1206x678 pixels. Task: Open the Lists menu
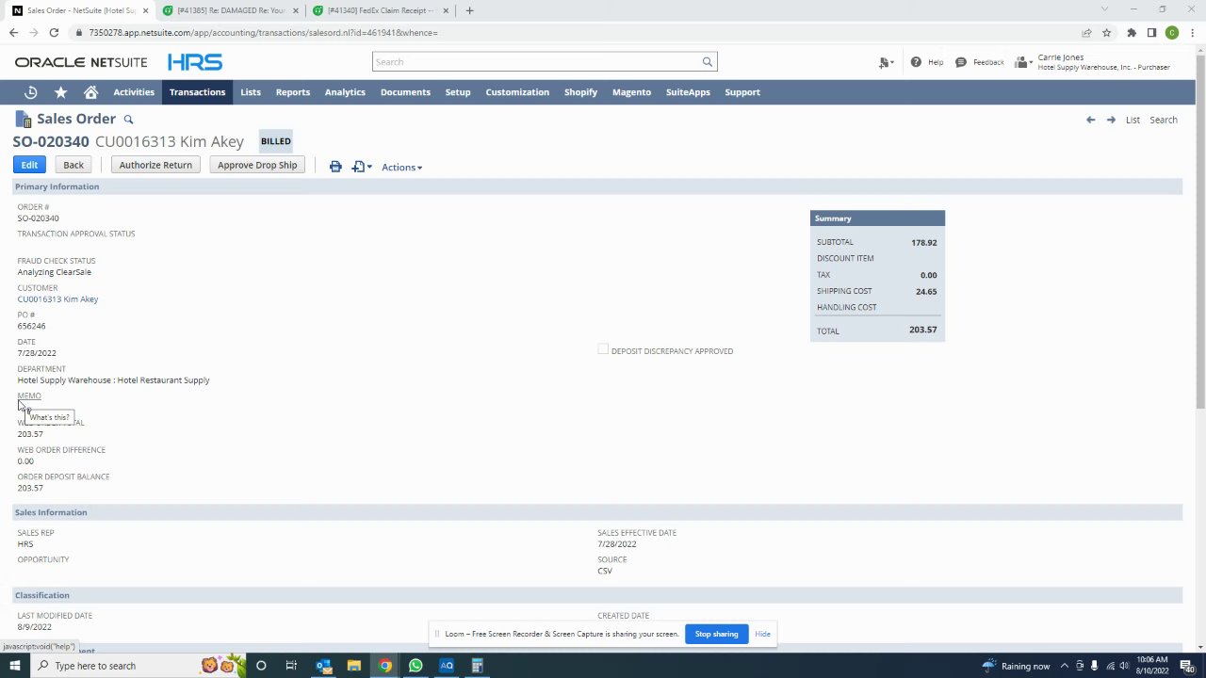251,92
